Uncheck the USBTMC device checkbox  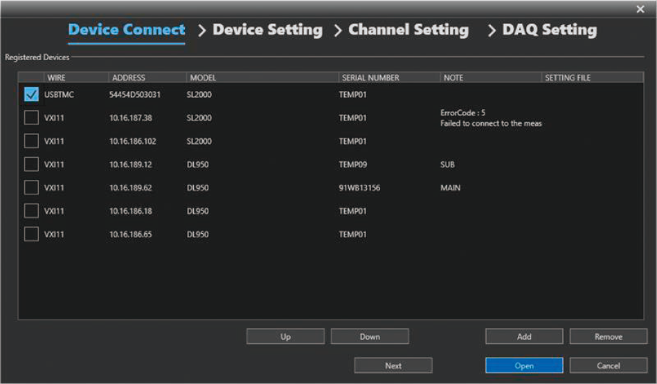click(x=31, y=95)
